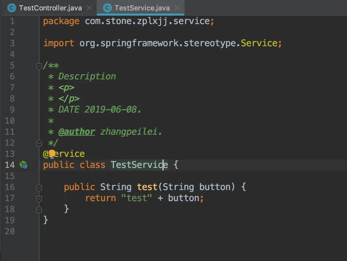Viewport: 347px width, 261px height.
Task: Click the line number 20 in gutter
Action: pos(10,231)
